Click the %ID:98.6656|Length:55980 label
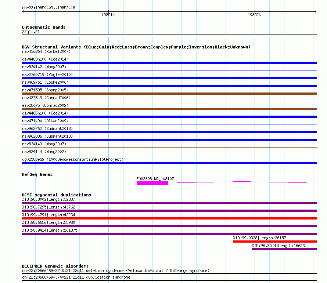 pos(48,222)
